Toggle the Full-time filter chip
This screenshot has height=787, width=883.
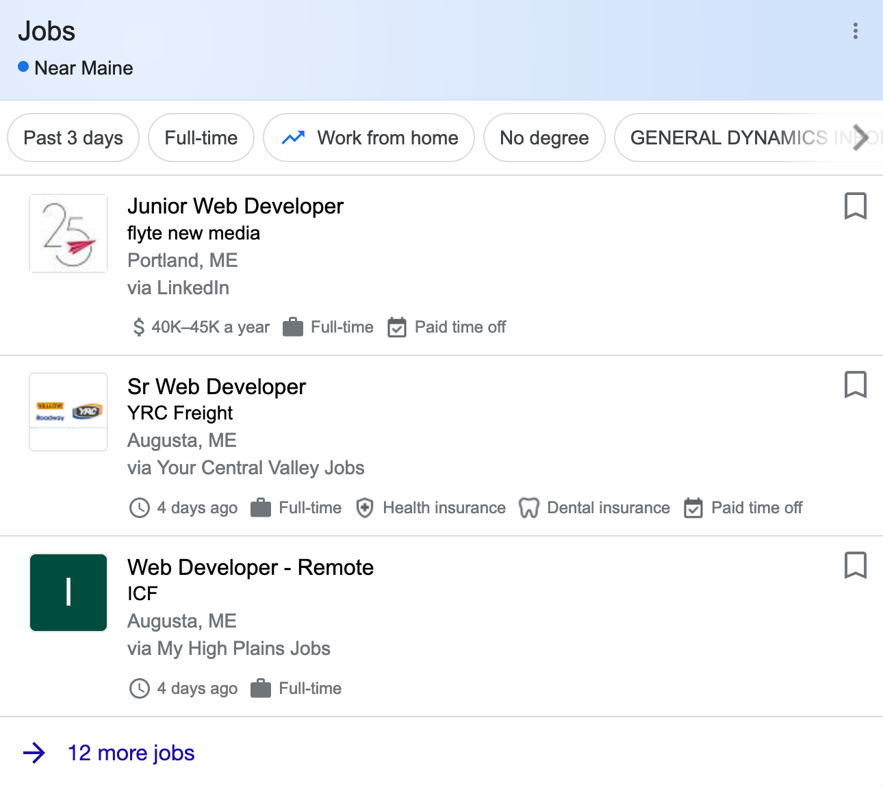(201, 138)
